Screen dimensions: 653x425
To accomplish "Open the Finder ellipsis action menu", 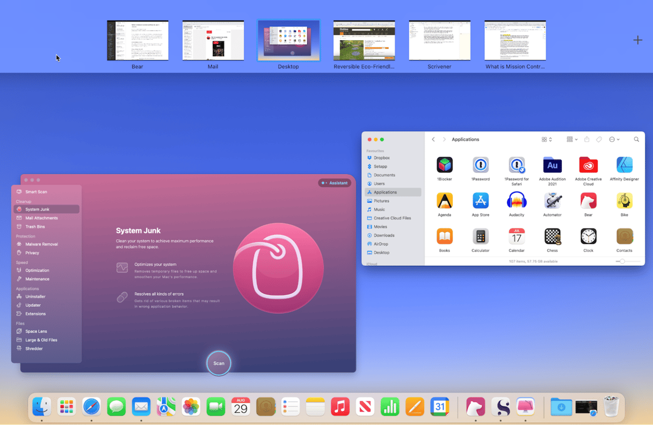I will click(x=614, y=140).
